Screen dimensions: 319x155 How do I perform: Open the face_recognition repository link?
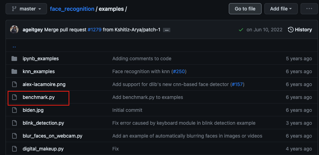coord(72,9)
